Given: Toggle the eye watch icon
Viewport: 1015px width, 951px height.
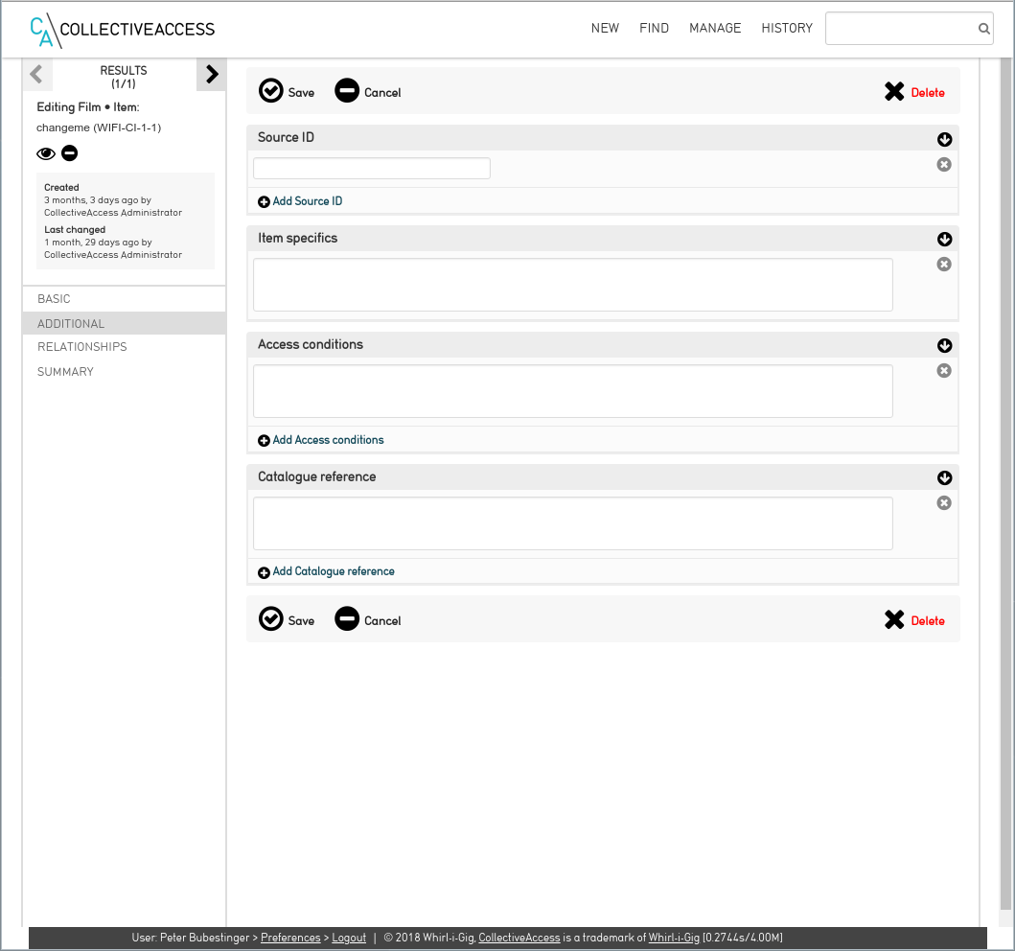Looking at the screenshot, I should (x=46, y=153).
